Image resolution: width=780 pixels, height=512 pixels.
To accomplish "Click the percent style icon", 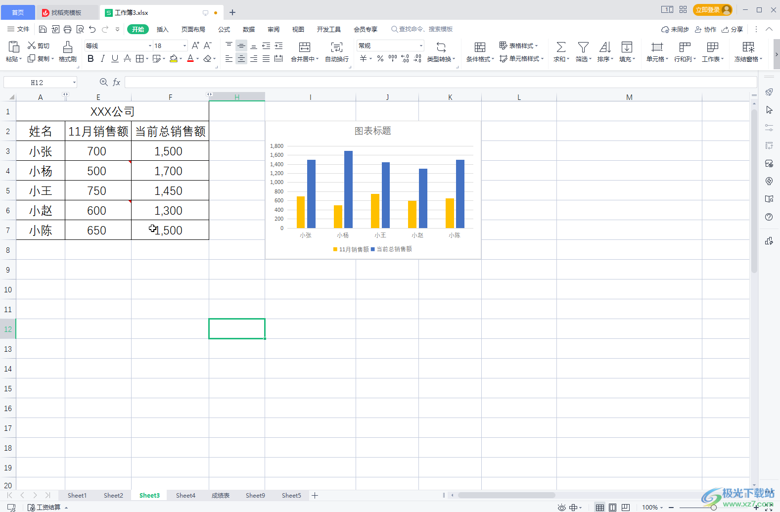I will click(x=380, y=58).
